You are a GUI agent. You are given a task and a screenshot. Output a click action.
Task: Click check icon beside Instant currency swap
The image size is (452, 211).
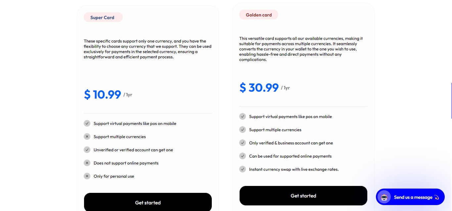243,169
